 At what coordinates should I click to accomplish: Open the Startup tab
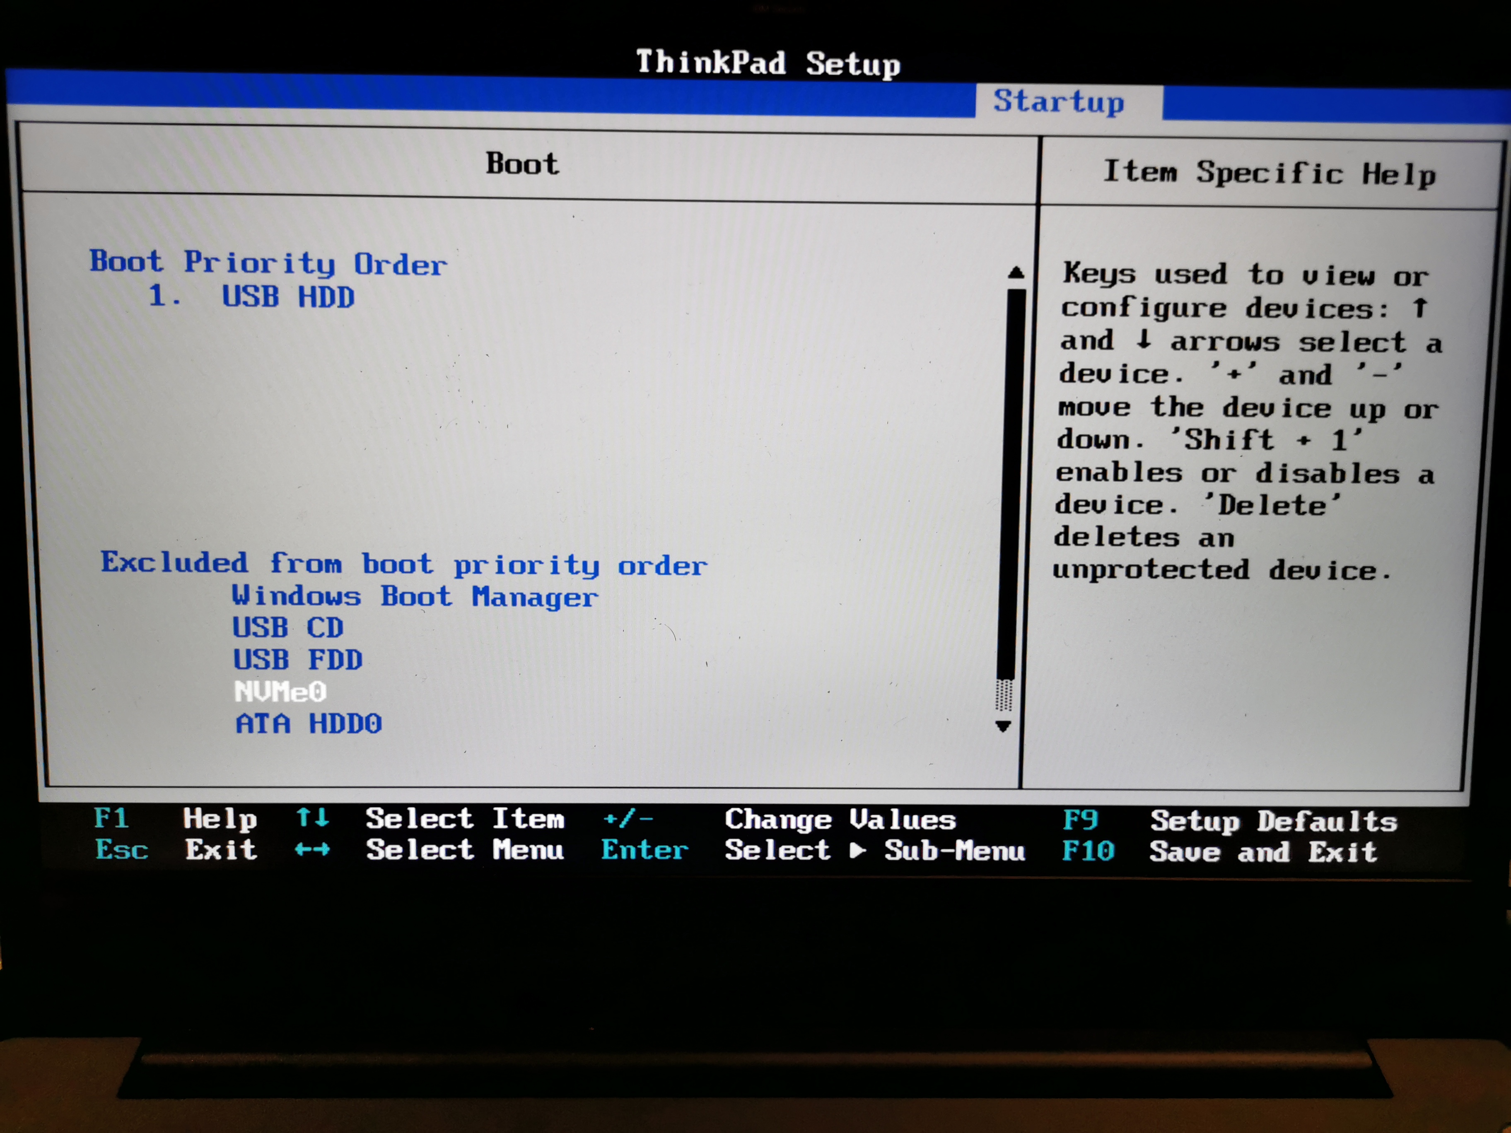[x=1057, y=102]
